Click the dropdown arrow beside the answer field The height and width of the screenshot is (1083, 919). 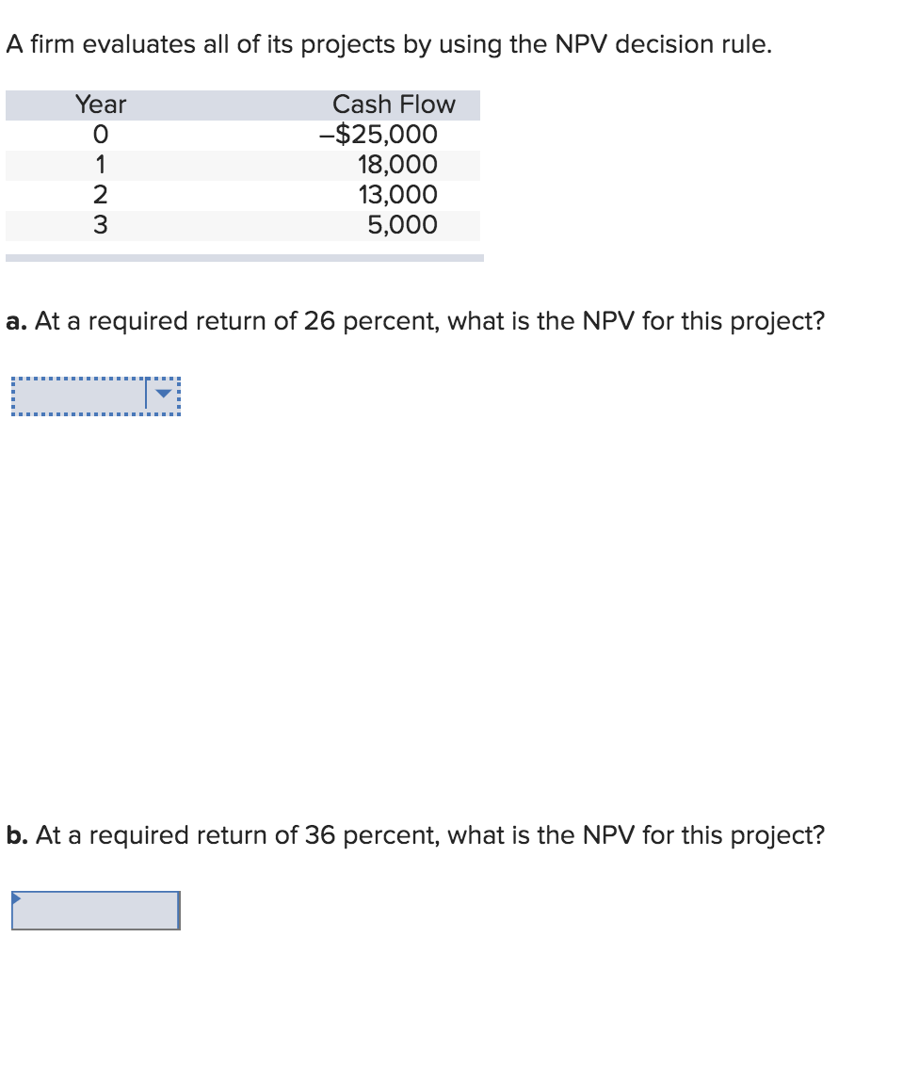click(162, 395)
